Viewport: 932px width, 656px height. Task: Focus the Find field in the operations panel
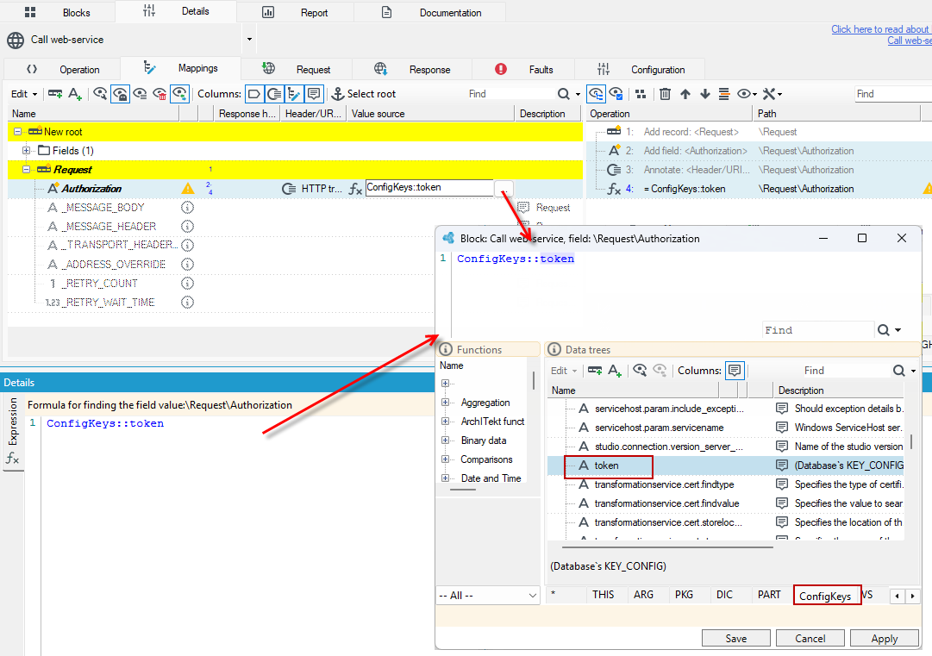(x=892, y=94)
